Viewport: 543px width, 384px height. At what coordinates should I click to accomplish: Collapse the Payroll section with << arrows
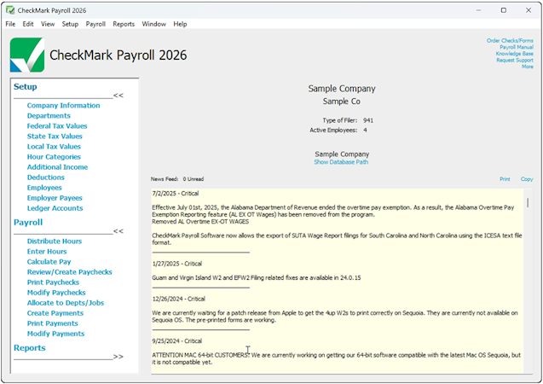[x=118, y=231]
